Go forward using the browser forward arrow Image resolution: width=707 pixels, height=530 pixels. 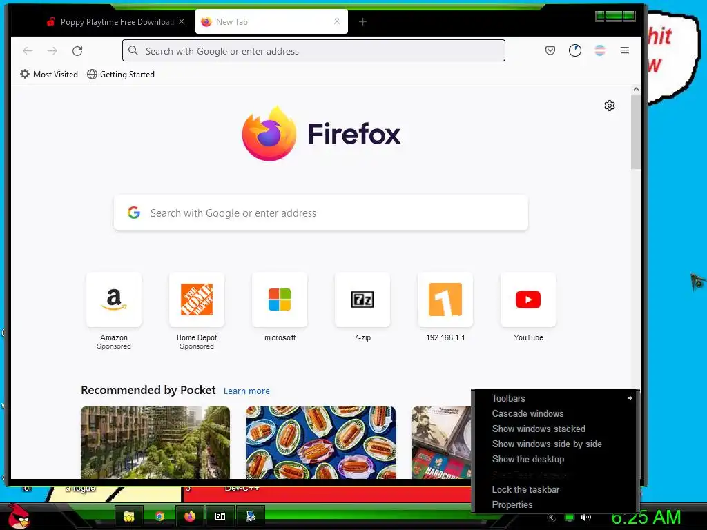pos(52,50)
